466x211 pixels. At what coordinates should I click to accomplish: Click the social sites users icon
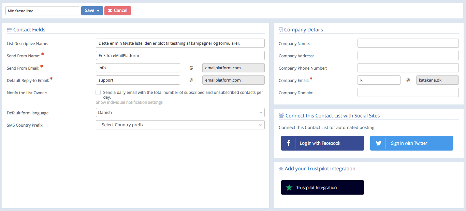click(x=281, y=116)
